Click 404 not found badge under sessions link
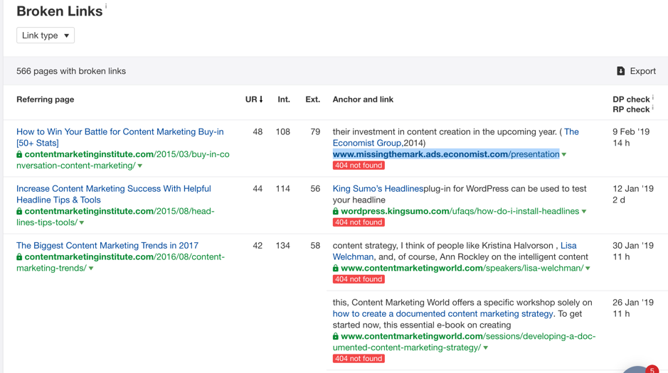 pos(359,359)
